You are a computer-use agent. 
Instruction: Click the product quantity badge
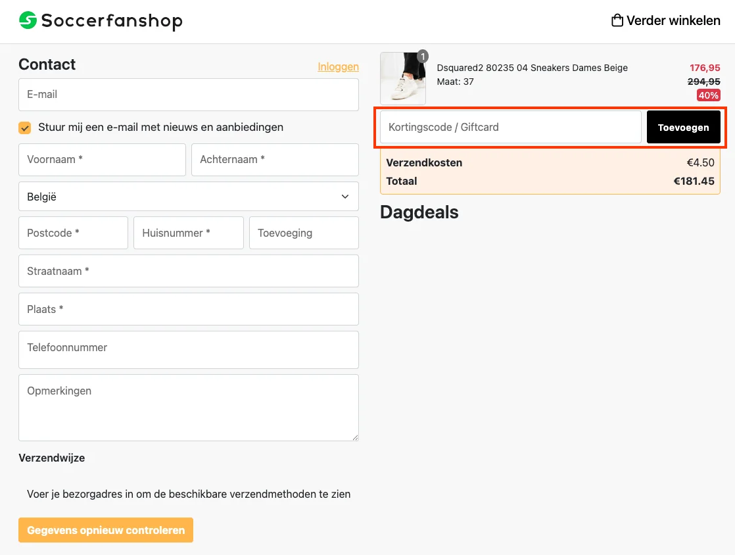(423, 57)
